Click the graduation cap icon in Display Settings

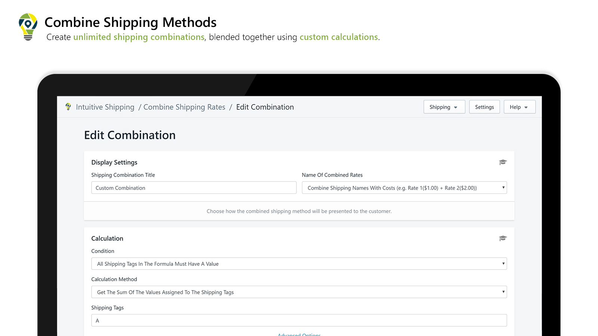pyautogui.click(x=503, y=162)
